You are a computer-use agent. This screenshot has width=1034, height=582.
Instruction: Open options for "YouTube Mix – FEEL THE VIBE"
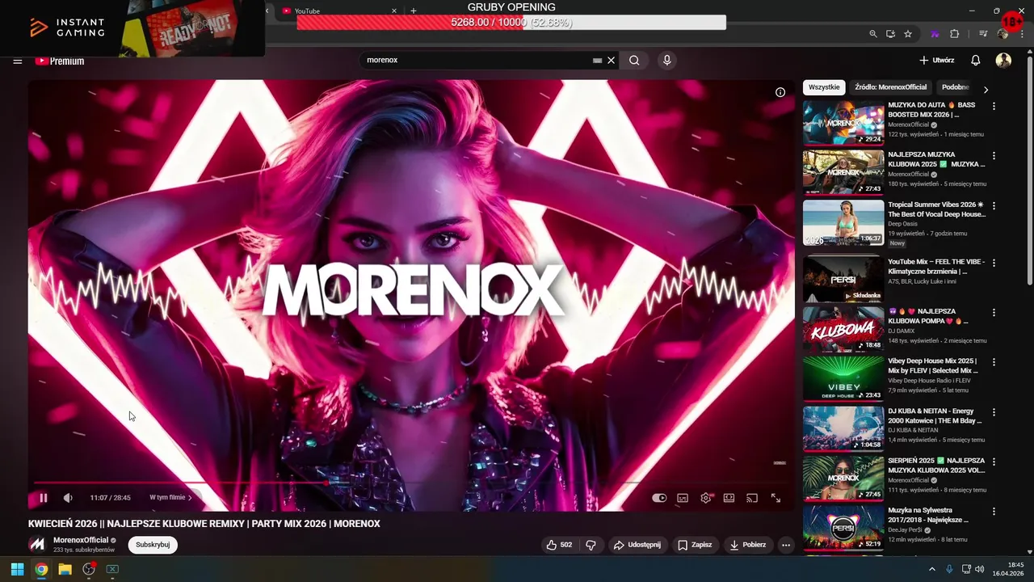pos(994,263)
